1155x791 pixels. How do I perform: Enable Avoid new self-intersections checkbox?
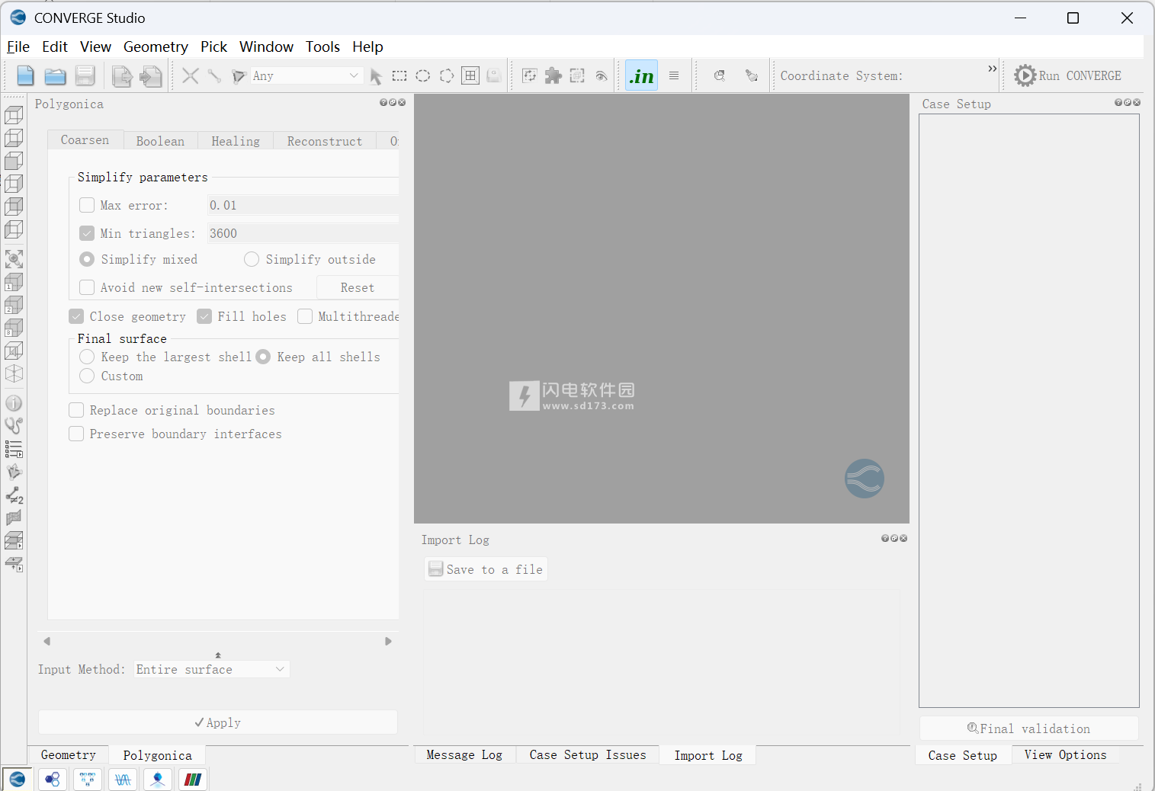point(87,287)
